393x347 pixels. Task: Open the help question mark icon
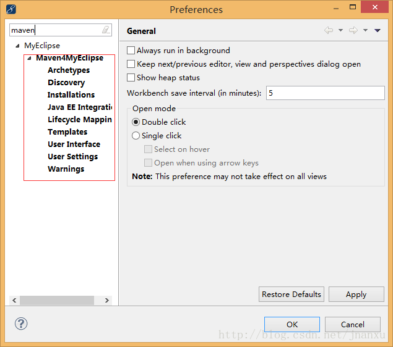click(21, 324)
